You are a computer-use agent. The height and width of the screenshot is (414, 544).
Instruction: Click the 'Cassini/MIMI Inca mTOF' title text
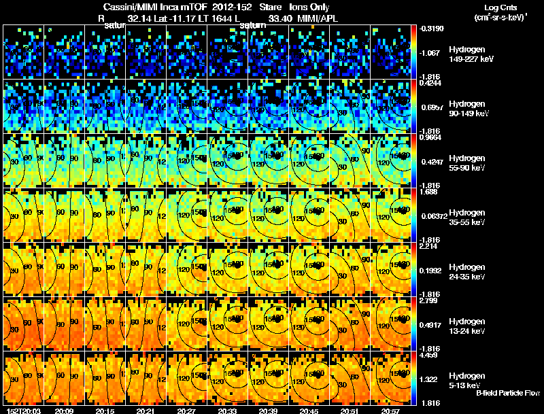click(155, 7)
